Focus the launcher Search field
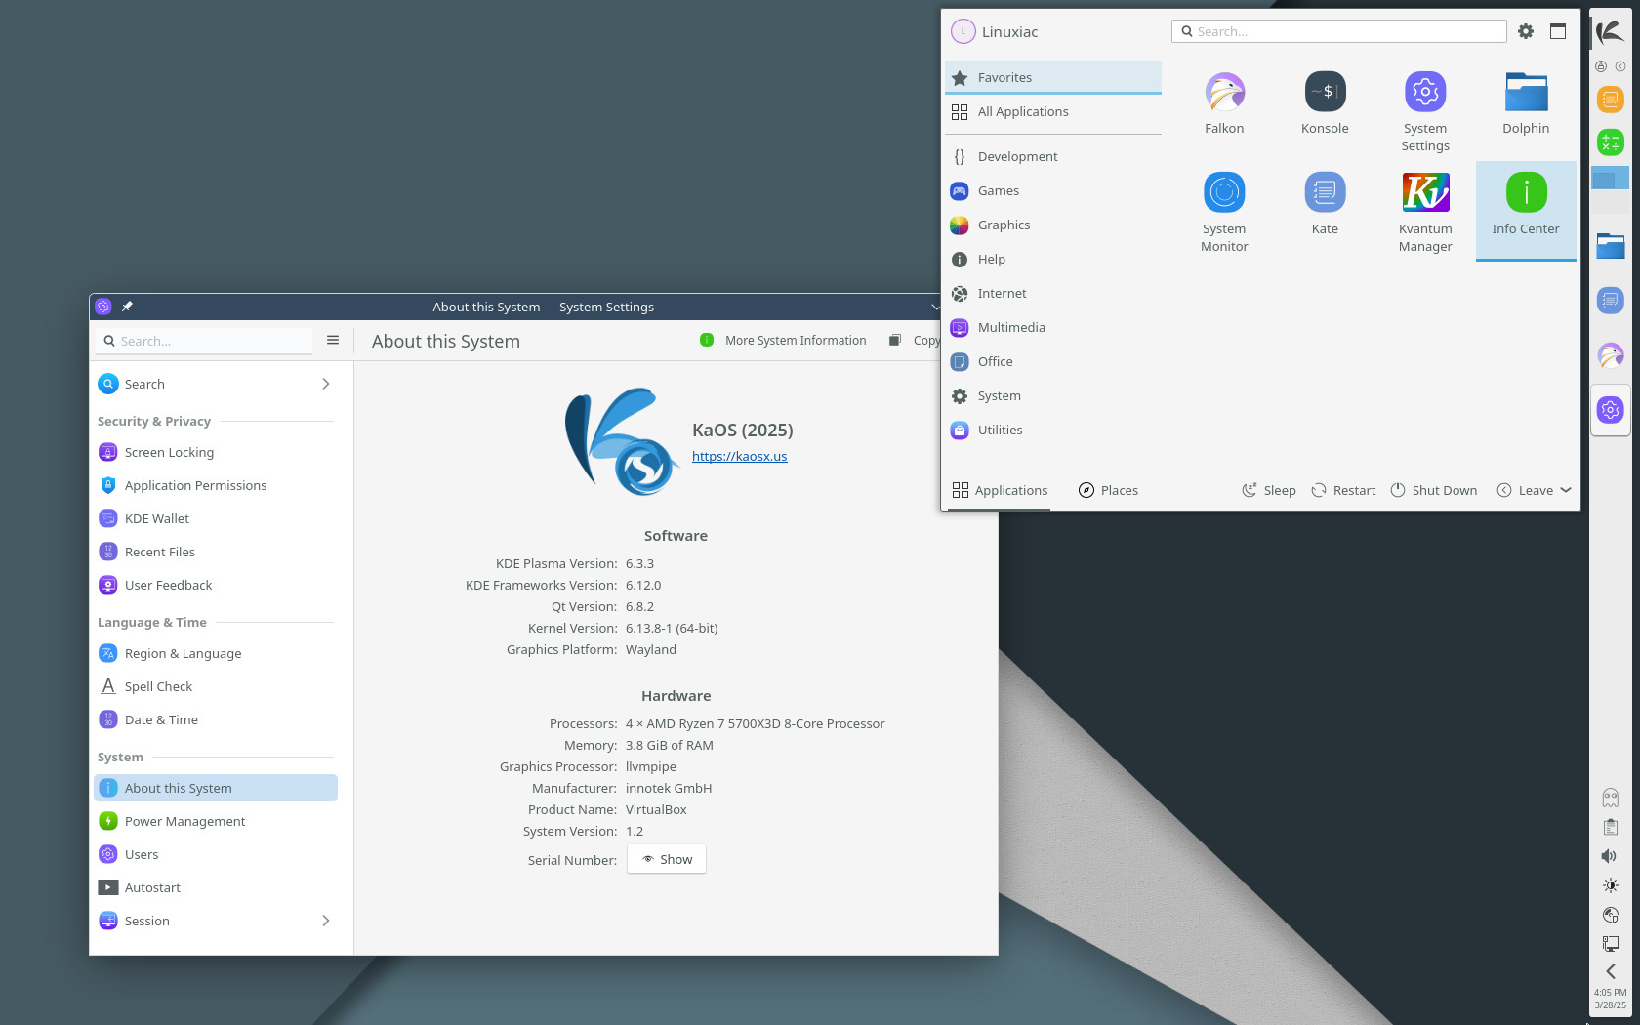 [1338, 31]
